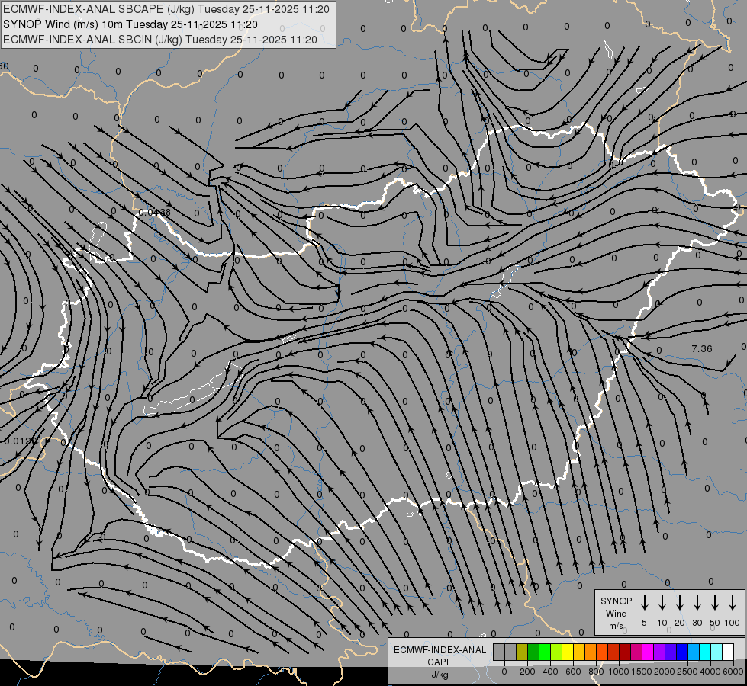Click the dark blue CAPE swatch
The width and height of the screenshot is (747, 686).
(682, 652)
